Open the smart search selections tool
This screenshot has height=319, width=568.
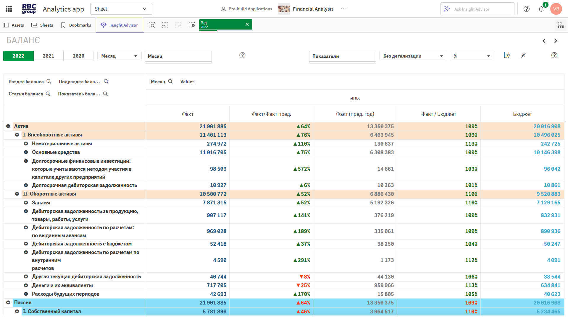(152, 25)
